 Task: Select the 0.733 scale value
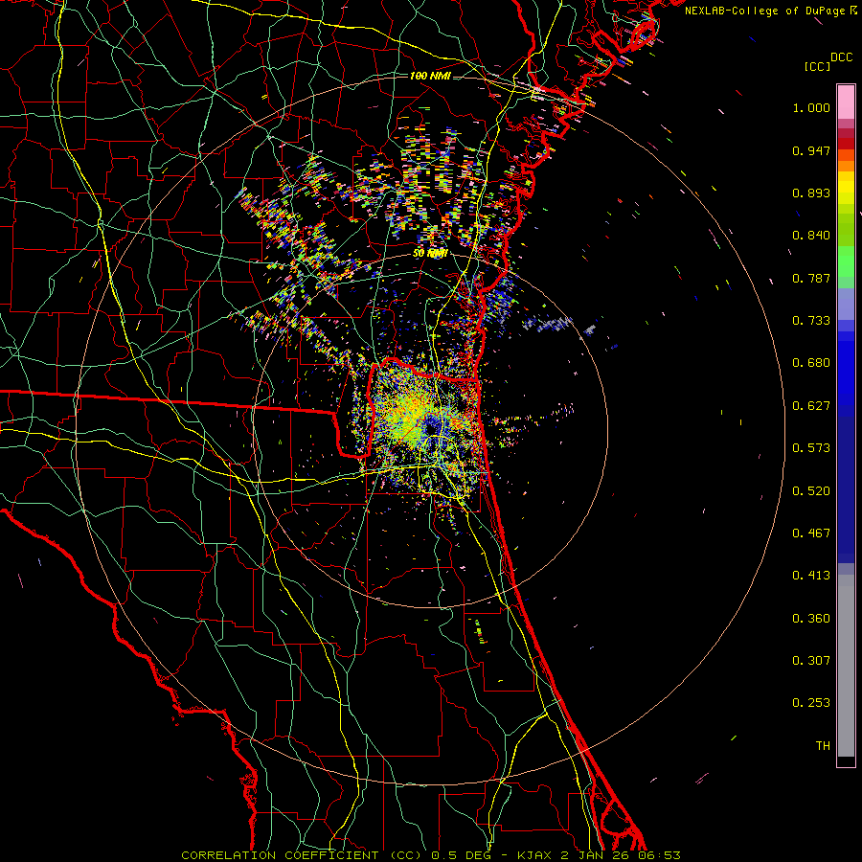pyautogui.click(x=811, y=321)
